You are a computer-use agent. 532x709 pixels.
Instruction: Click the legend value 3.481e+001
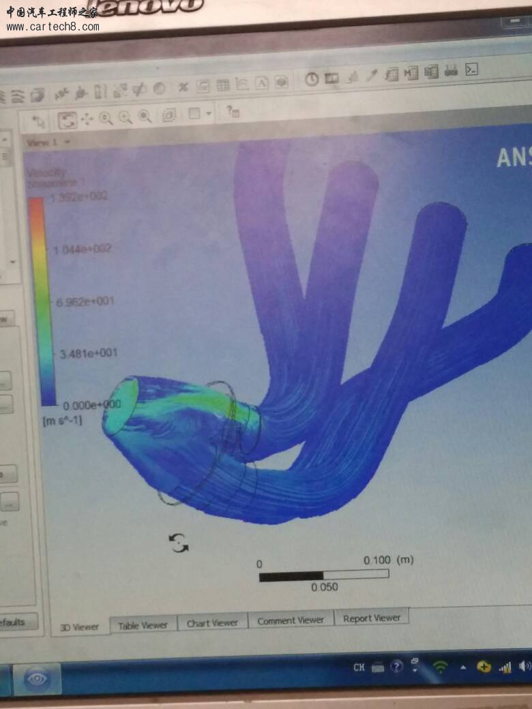tap(89, 353)
